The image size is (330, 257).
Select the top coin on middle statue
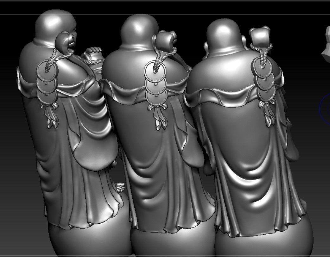point(155,71)
